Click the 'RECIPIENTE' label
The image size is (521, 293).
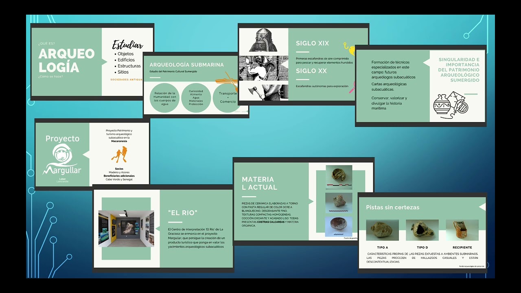[x=462, y=247]
